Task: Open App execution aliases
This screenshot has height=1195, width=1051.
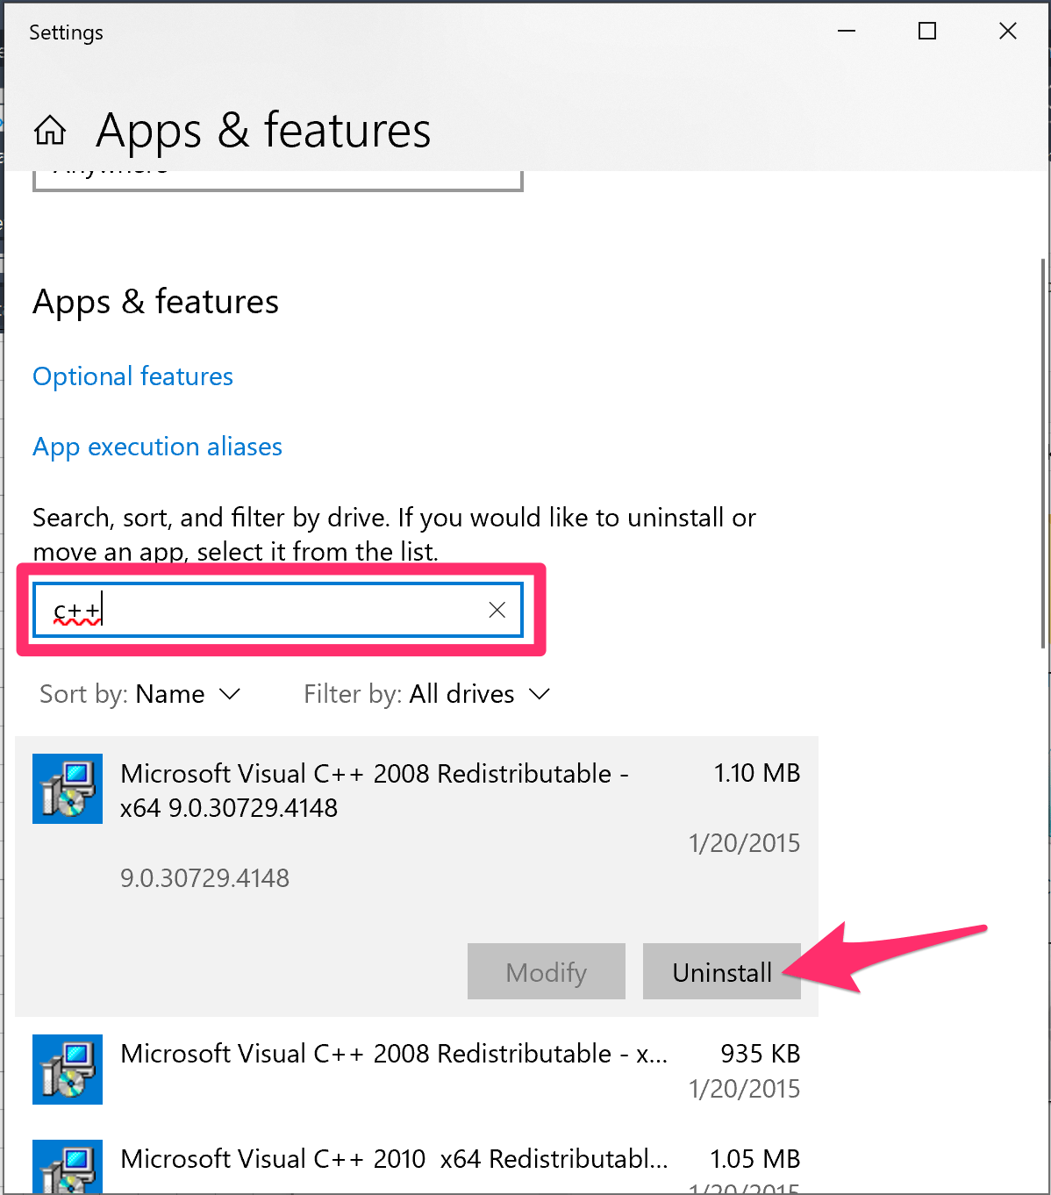Action: pos(157,447)
